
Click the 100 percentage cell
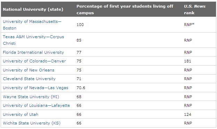point(80,25)
